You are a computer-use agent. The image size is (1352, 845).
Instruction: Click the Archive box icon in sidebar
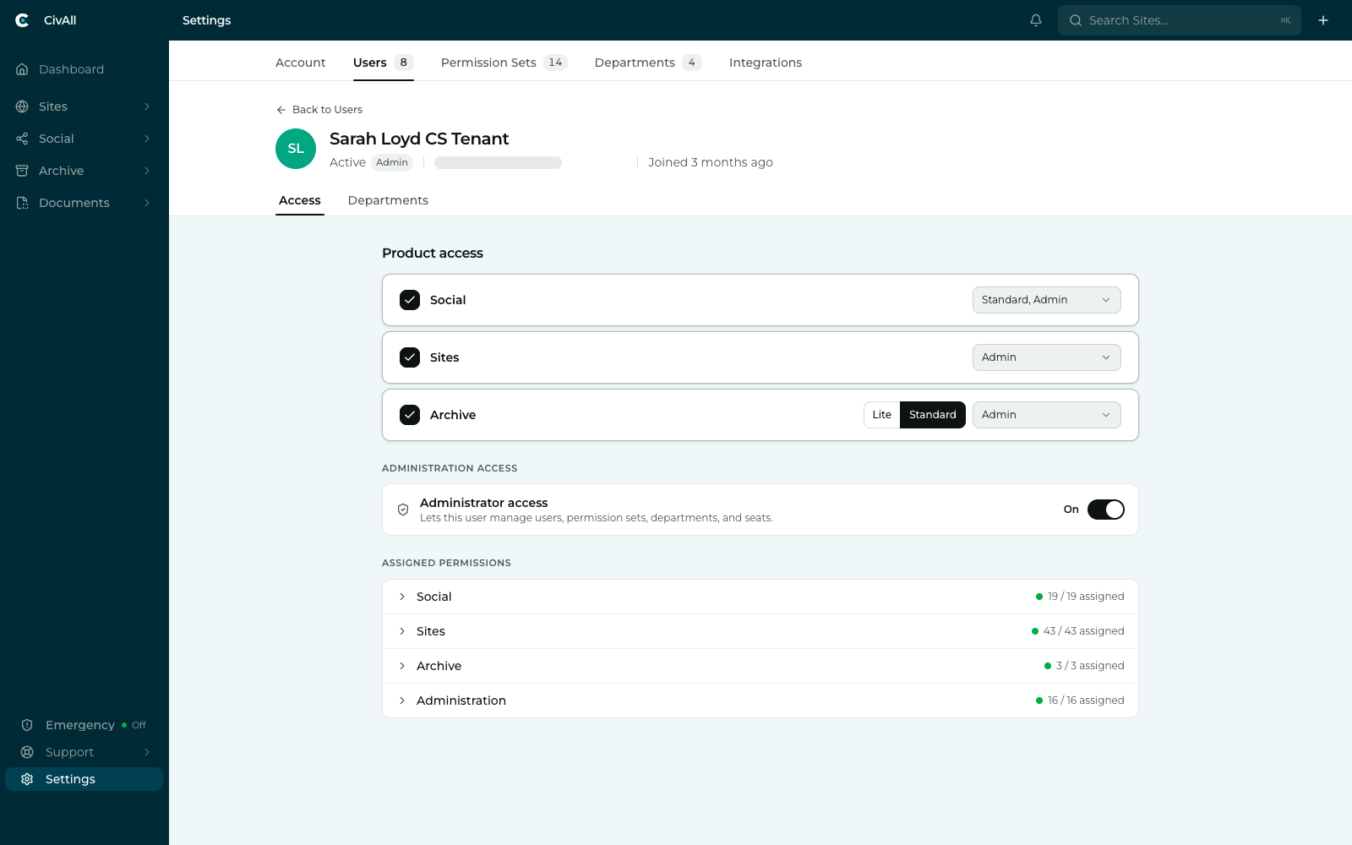[x=22, y=171]
